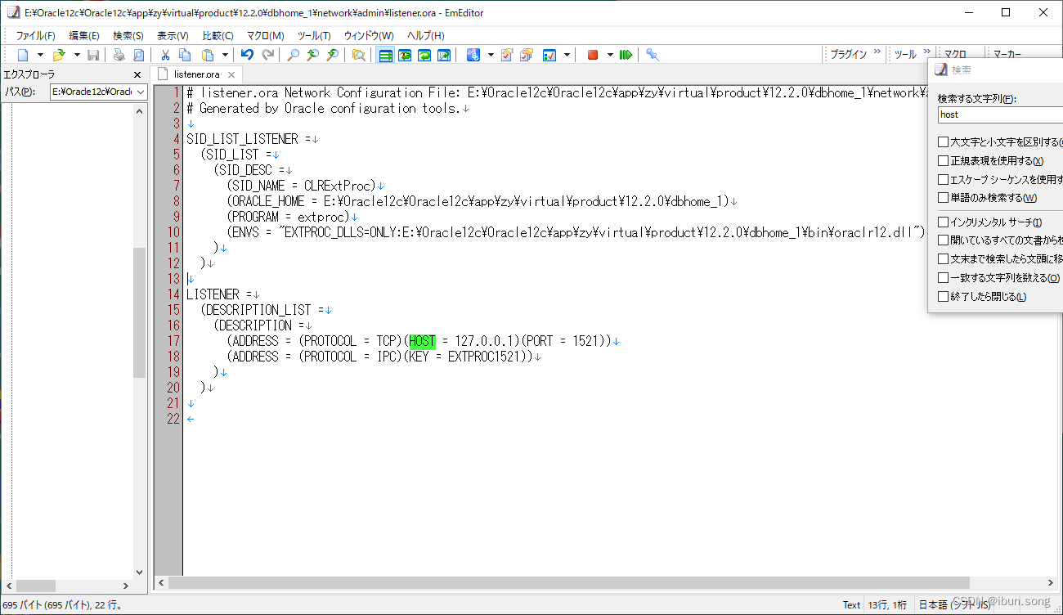Click the Find in Files icon
Screen dimensions: 1063x615
point(358,55)
